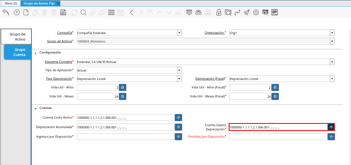Click the Depreciación Acumulada input field
The width and height of the screenshot is (351, 165).
(126, 127)
